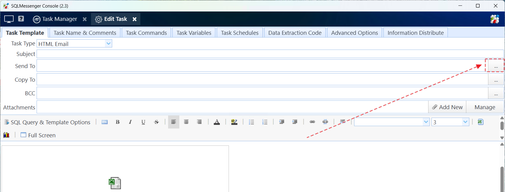Align text left
Image resolution: width=505 pixels, height=192 pixels.
point(174,122)
